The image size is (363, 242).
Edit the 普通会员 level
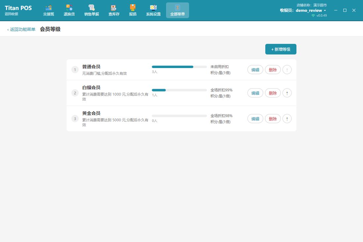255,70
